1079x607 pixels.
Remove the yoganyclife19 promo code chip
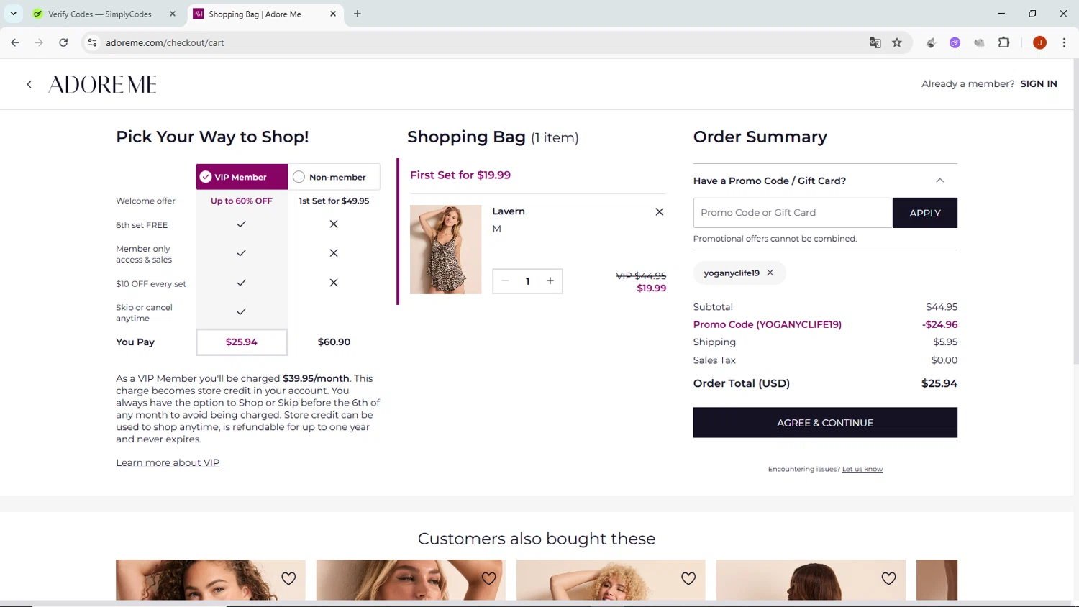tap(770, 273)
